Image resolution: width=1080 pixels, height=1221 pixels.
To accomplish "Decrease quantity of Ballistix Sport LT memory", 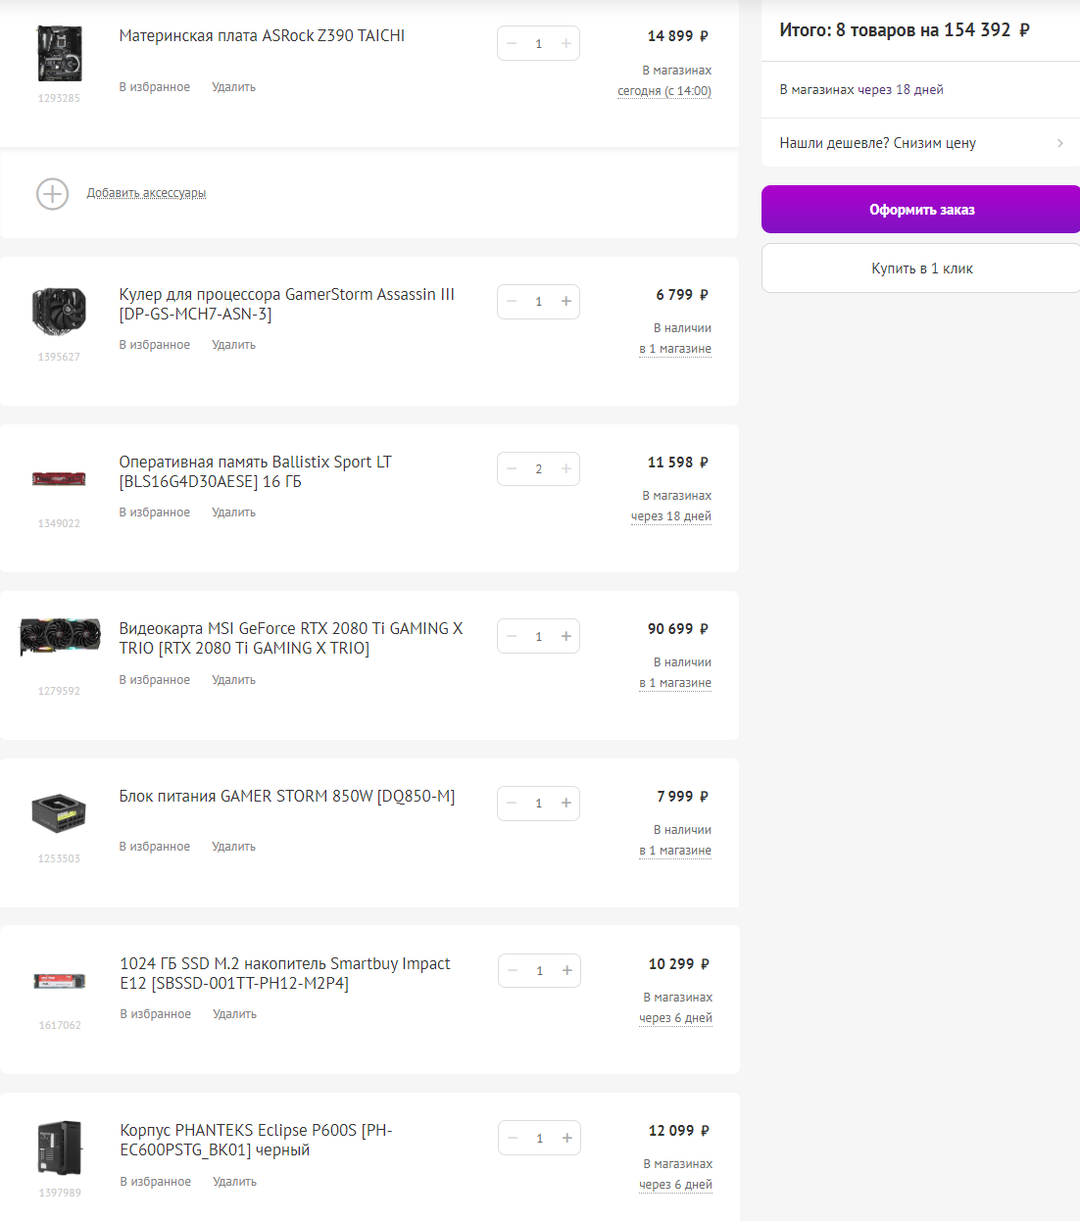I will (512, 469).
